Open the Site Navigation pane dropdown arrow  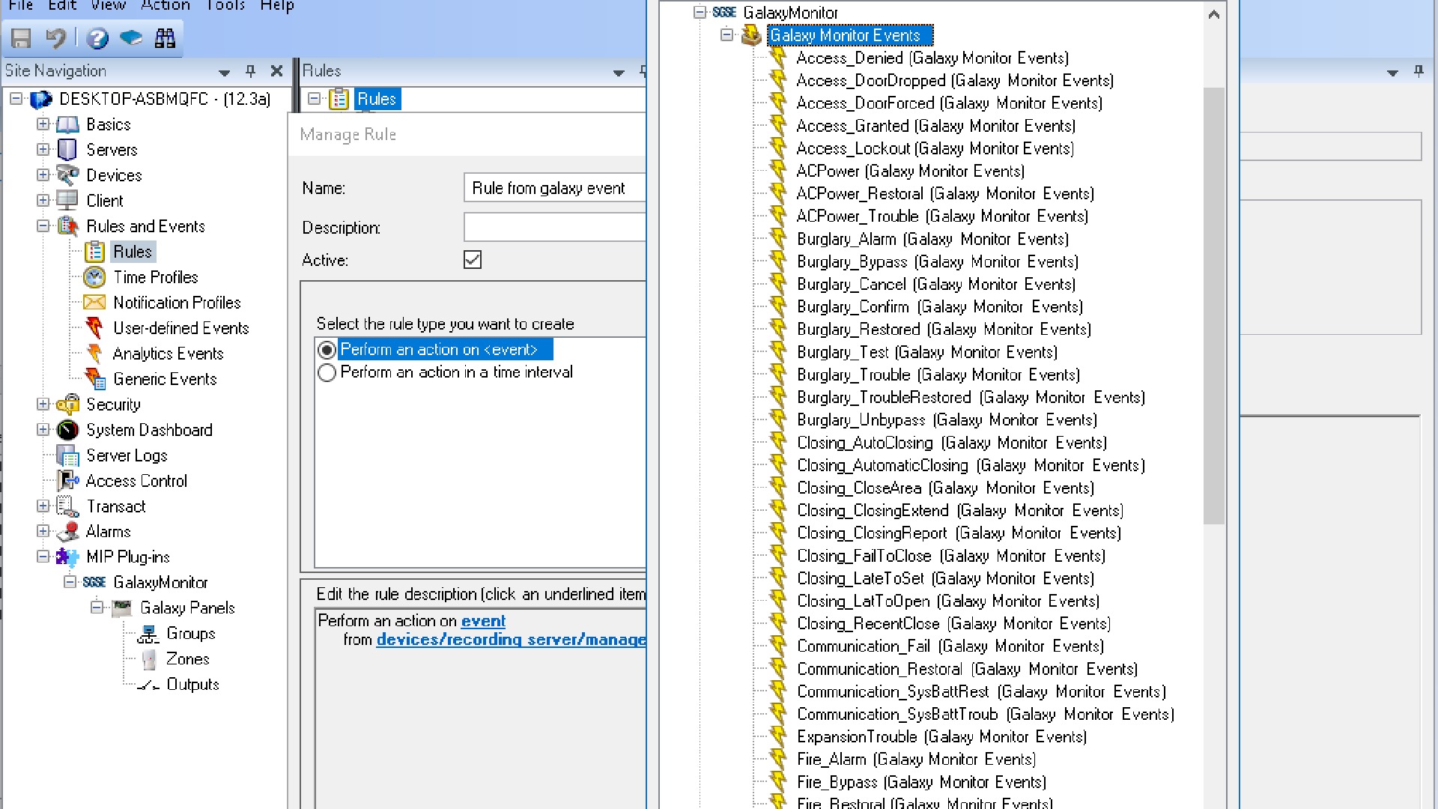tap(224, 72)
